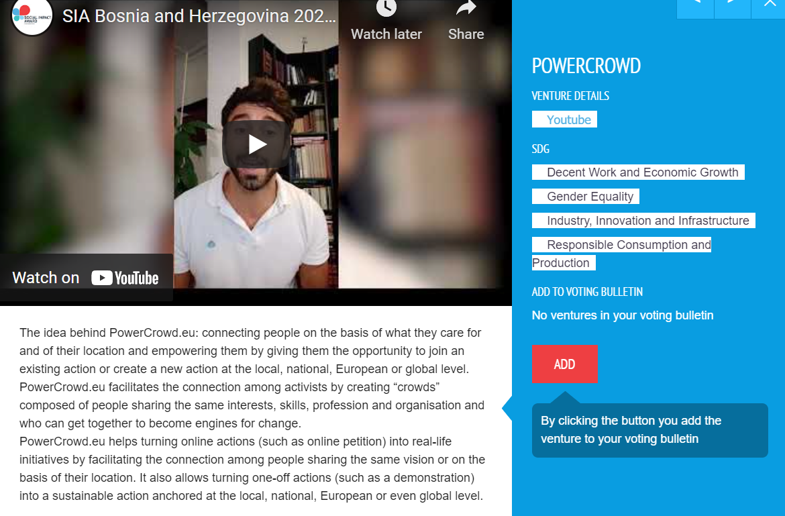This screenshot has height=516, width=785.
Task: Select Responsible Consumption and Production tag
Action: [621, 254]
